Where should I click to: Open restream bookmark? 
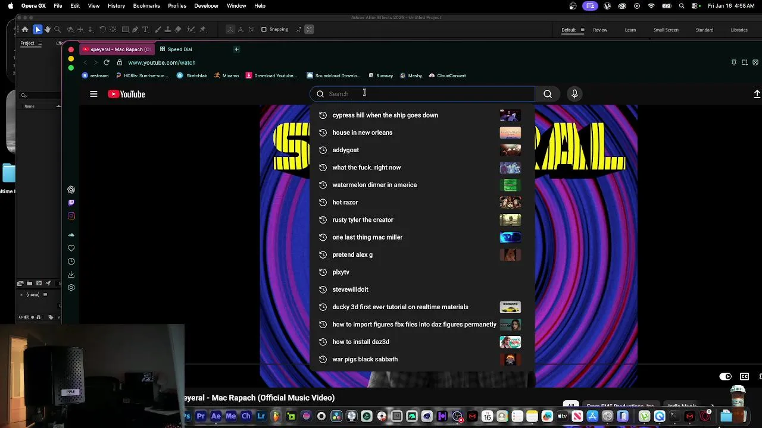95,75
